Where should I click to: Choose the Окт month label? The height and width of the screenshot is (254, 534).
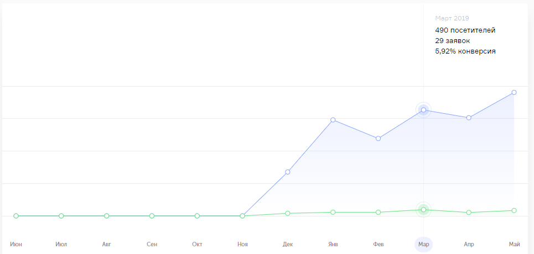(x=197, y=244)
